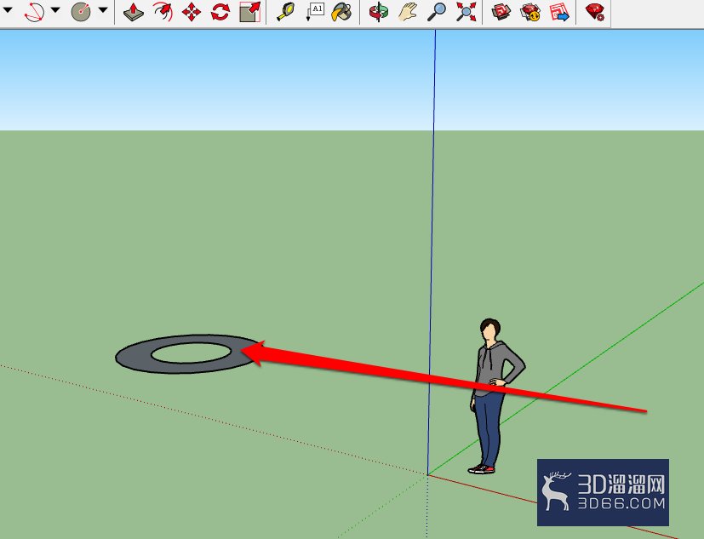
Task: Select the Tape Measure tool
Action: pyautogui.click(x=286, y=12)
